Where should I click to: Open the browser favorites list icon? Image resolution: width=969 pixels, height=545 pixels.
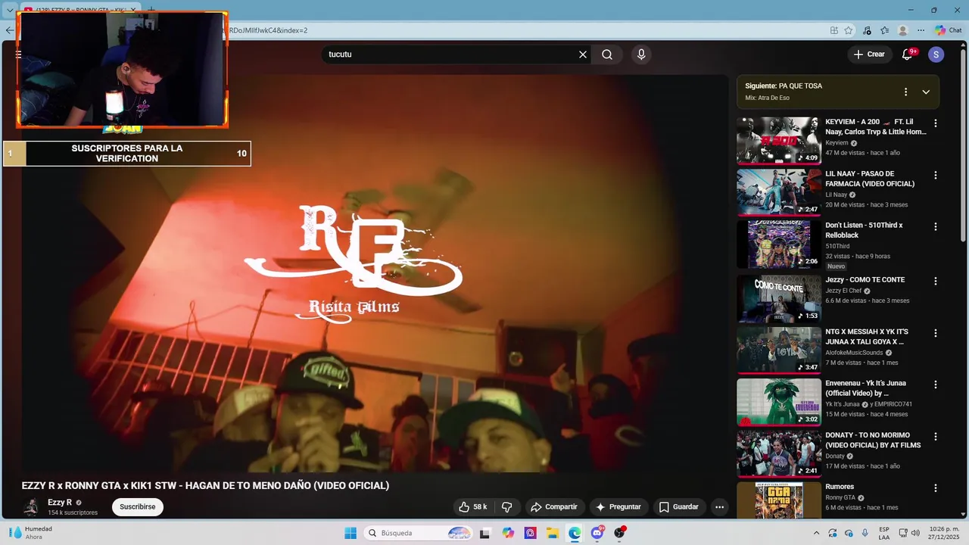[x=884, y=30]
